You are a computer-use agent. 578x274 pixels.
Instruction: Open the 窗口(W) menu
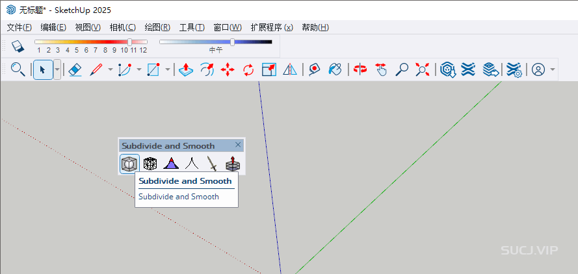(228, 27)
